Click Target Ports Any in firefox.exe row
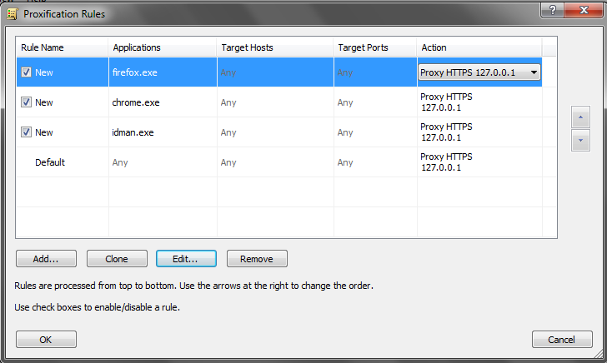This screenshot has height=363, width=607. pyautogui.click(x=345, y=72)
